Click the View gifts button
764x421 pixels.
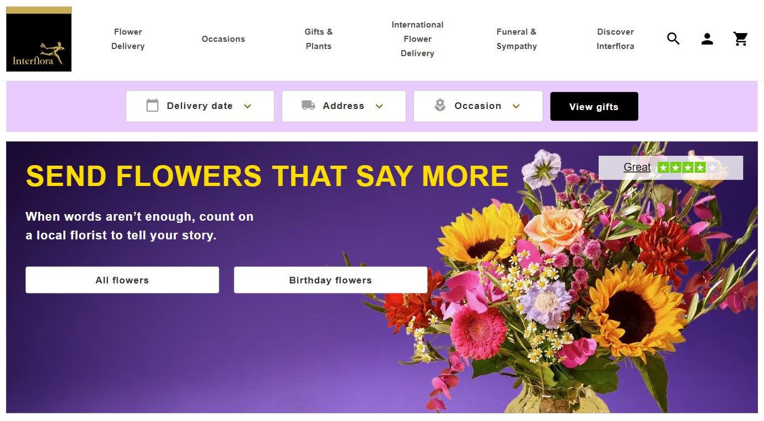(594, 106)
